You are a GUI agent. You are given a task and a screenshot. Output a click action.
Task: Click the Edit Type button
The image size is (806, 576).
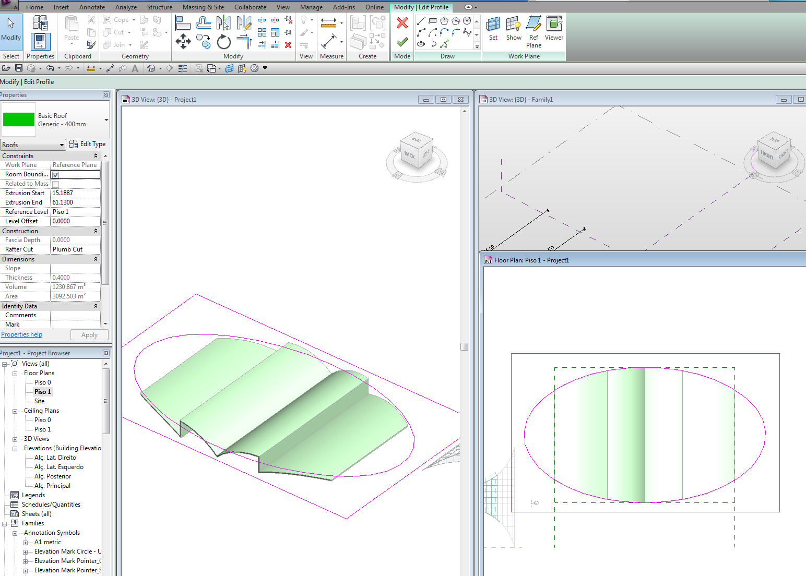tap(88, 144)
